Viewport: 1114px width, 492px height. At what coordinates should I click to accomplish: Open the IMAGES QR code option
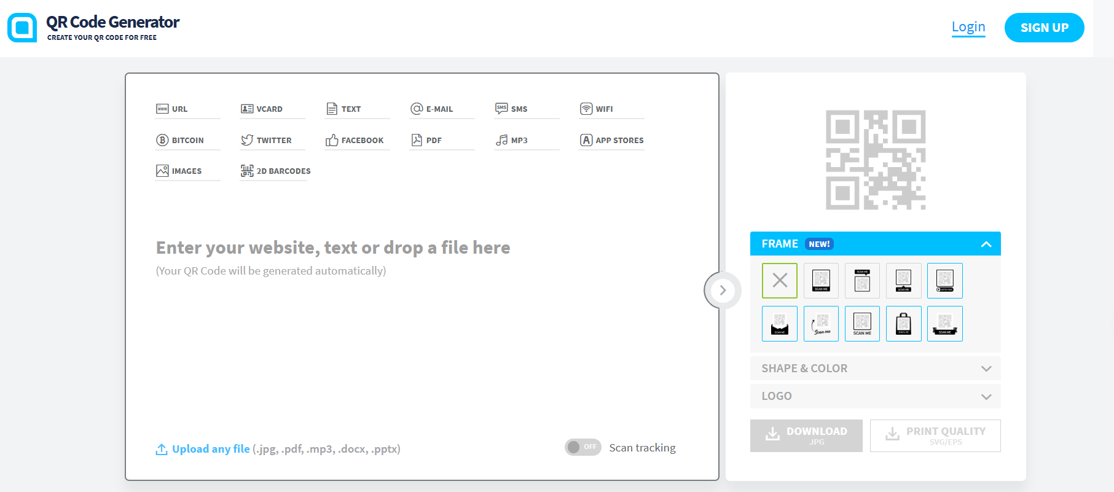click(187, 171)
